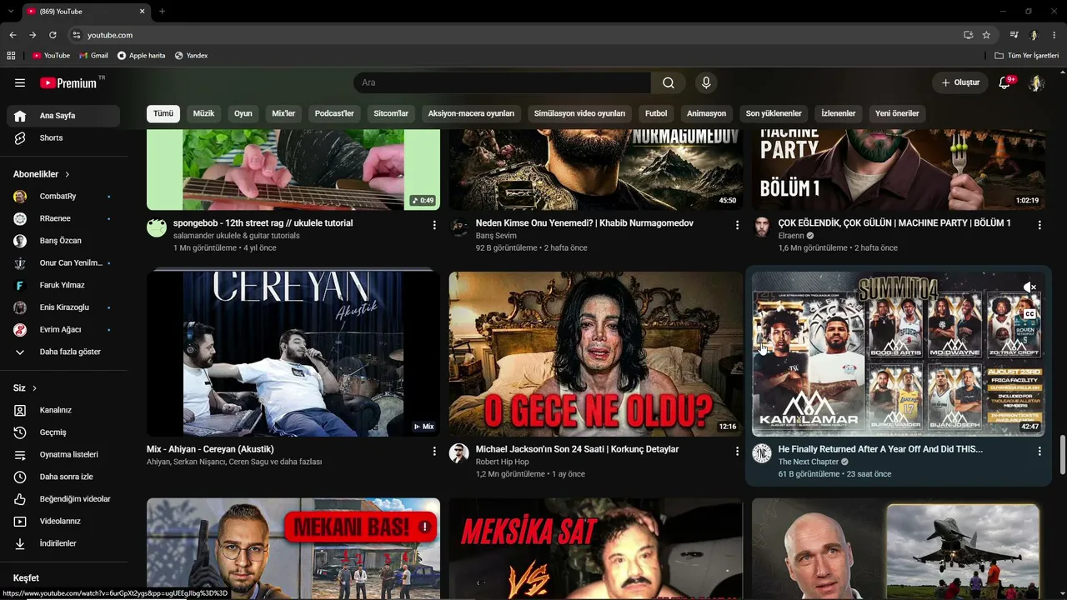
Task: Reload the page in the browser
Action: click(x=53, y=35)
